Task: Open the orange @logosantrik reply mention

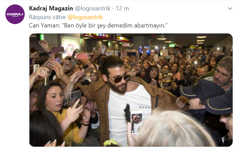Action: (85, 17)
